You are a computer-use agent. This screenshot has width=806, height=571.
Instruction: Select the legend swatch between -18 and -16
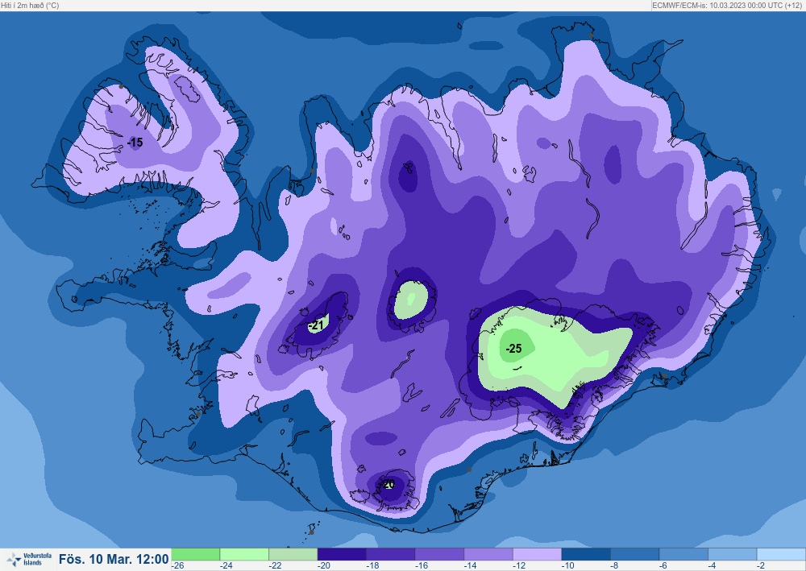(x=391, y=555)
